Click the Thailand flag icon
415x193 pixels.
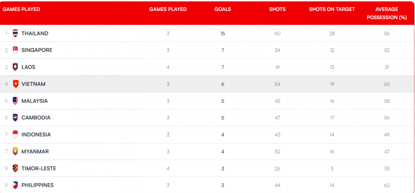(15, 33)
